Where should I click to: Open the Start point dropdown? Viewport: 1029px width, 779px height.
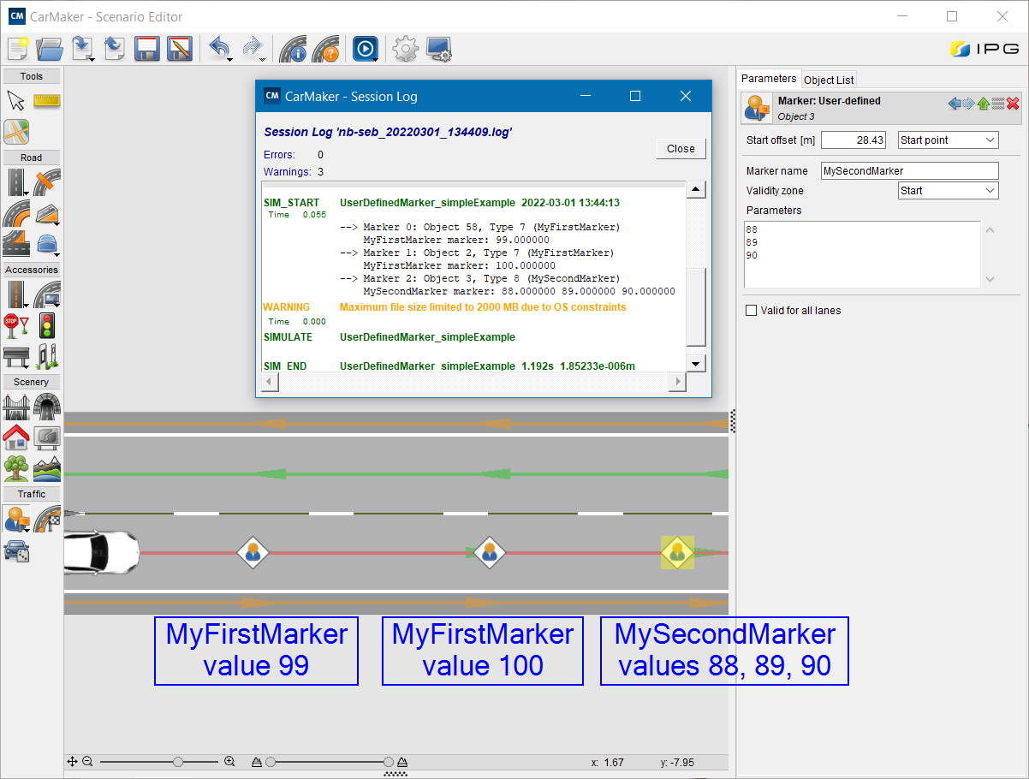click(949, 140)
